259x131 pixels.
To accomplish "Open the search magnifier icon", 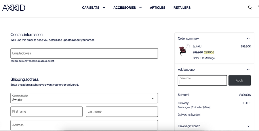I will [250, 8].
